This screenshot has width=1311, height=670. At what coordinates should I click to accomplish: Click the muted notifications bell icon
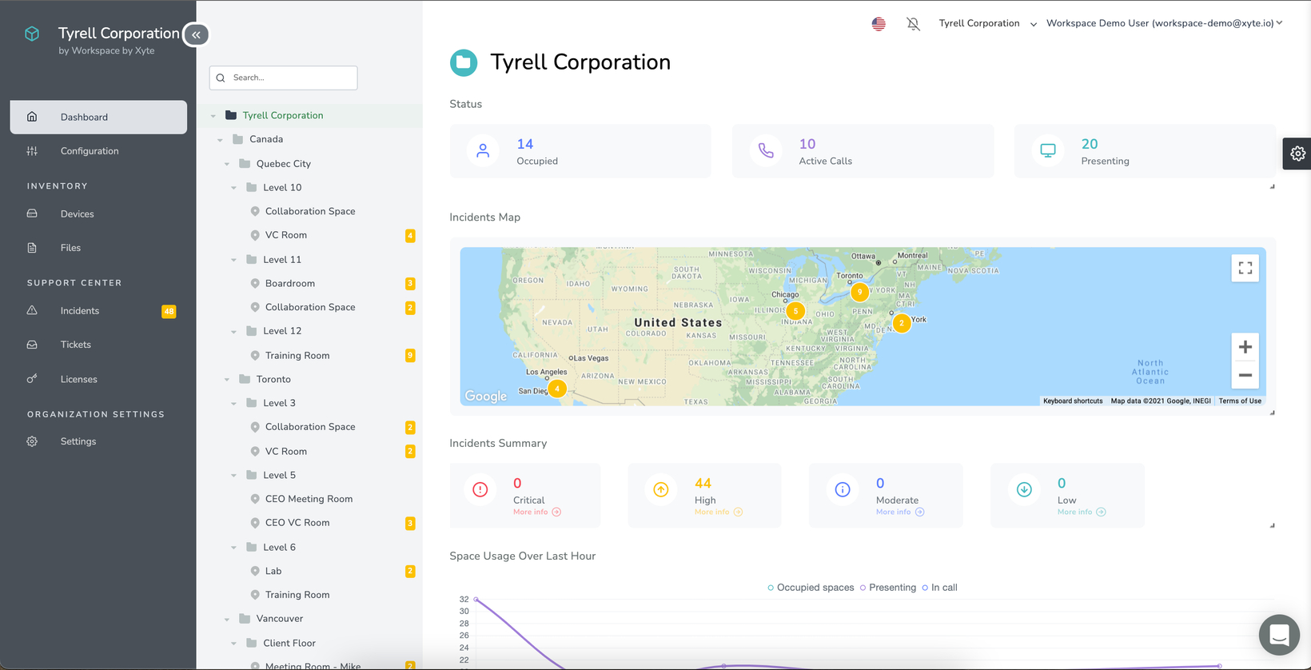point(913,24)
